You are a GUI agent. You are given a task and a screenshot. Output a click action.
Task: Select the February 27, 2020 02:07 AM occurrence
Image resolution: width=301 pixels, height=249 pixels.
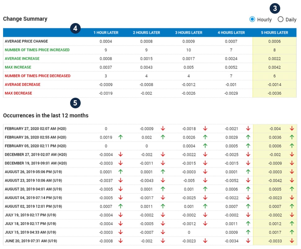pos(36,129)
